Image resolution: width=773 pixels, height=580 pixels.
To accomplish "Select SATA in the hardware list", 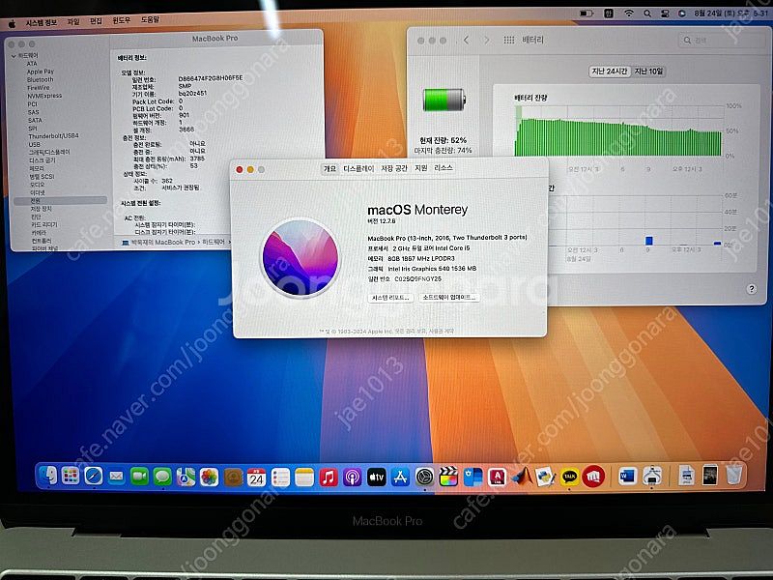I will [x=35, y=120].
